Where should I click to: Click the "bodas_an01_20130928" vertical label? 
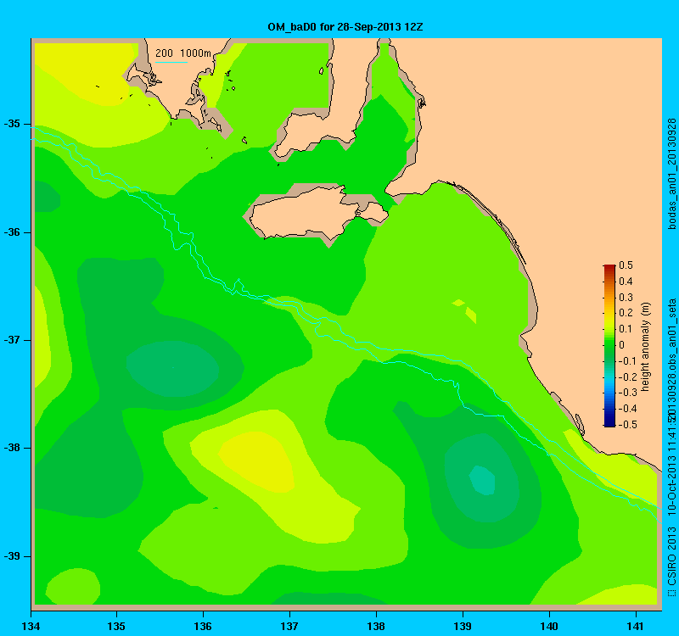671,174
